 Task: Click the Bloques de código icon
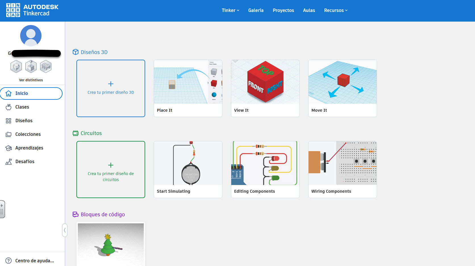click(x=75, y=215)
